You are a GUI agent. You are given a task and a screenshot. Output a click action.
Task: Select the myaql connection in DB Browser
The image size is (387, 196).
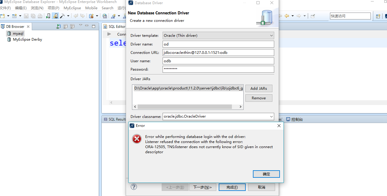[x=15, y=34]
